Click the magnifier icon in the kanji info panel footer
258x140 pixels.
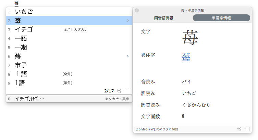239,129
